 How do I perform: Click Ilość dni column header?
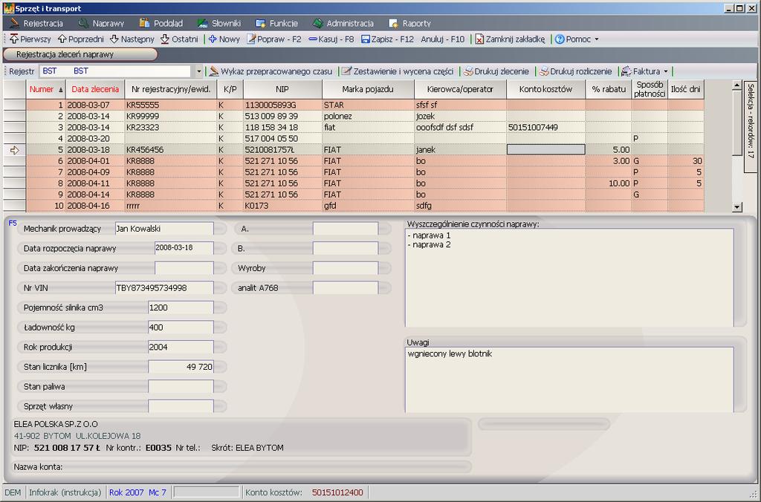coord(686,89)
